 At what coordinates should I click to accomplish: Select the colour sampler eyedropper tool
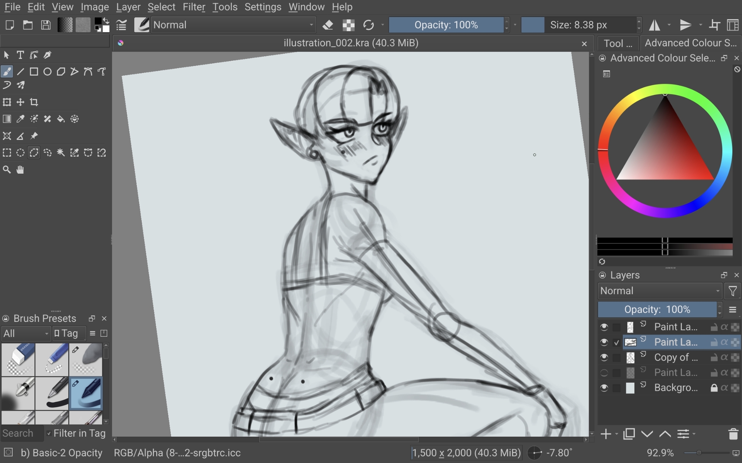(x=20, y=119)
